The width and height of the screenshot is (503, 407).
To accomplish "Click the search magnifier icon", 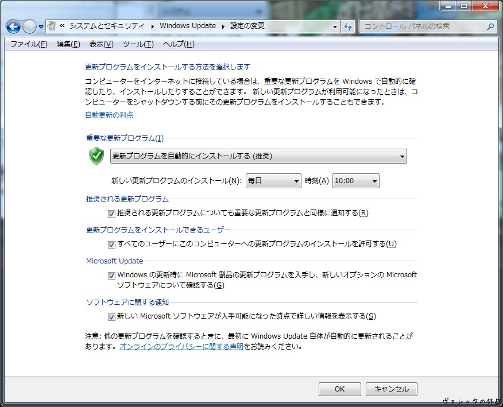I will [x=490, y=26].
